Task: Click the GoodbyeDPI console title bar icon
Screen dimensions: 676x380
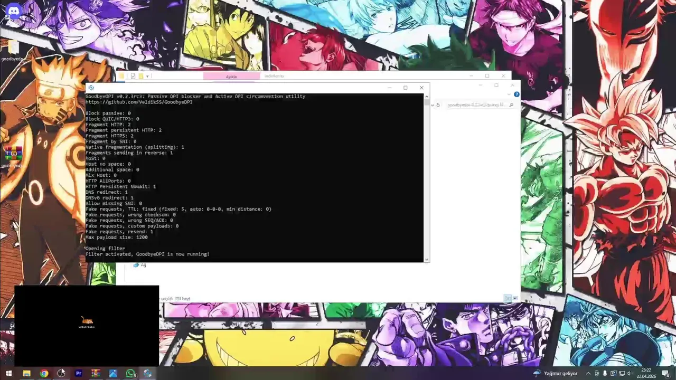Action: (91, 88)
